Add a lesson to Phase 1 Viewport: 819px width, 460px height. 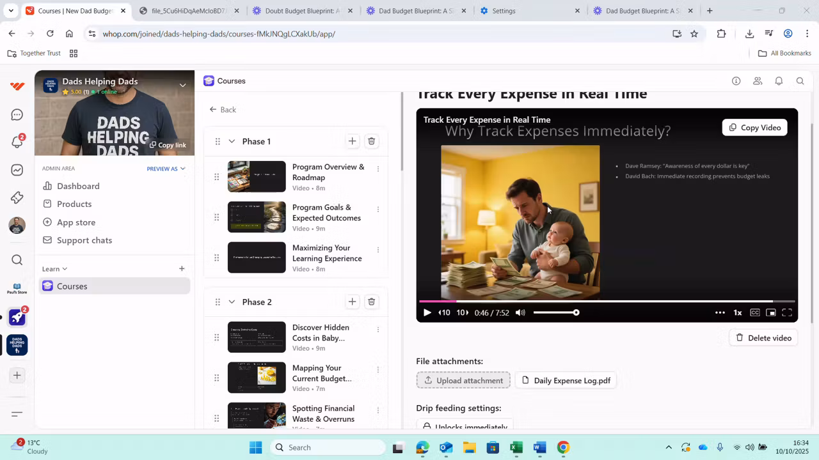tap(352, 141)
